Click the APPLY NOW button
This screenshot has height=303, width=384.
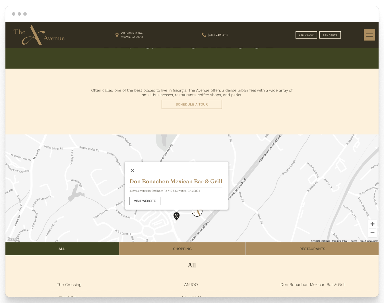point(306,35)
